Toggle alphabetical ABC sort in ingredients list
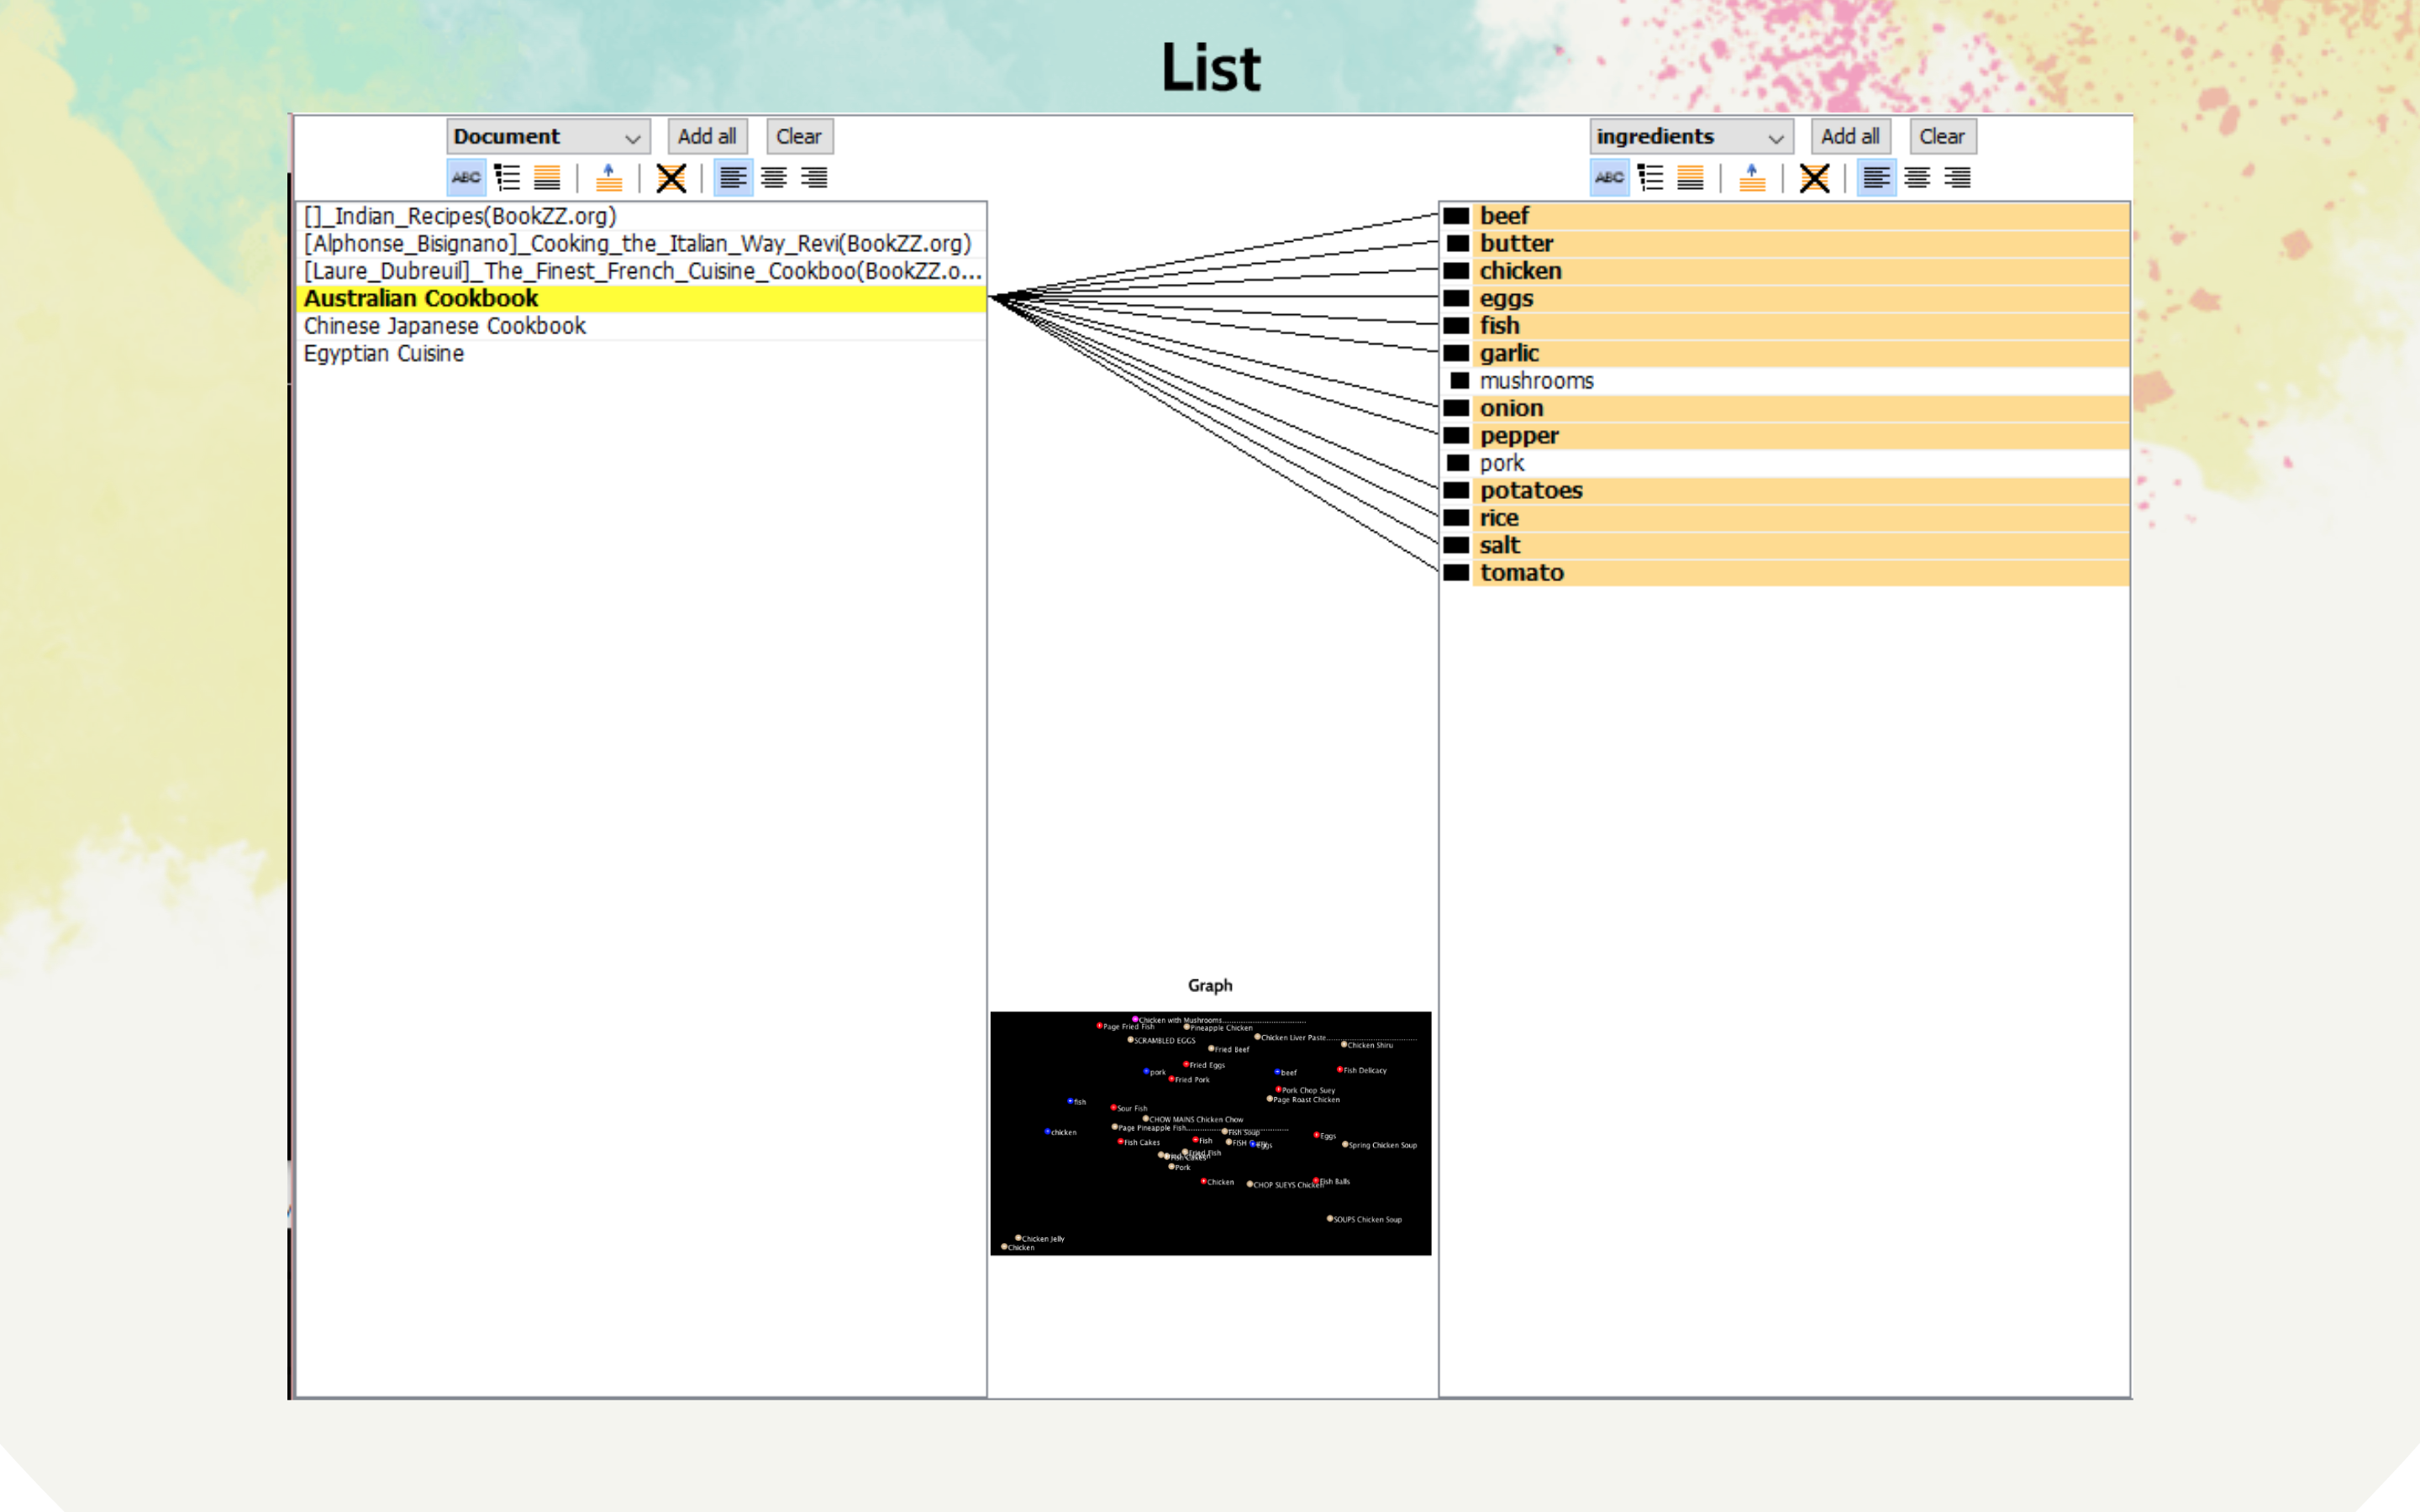 pos(1609,178)
